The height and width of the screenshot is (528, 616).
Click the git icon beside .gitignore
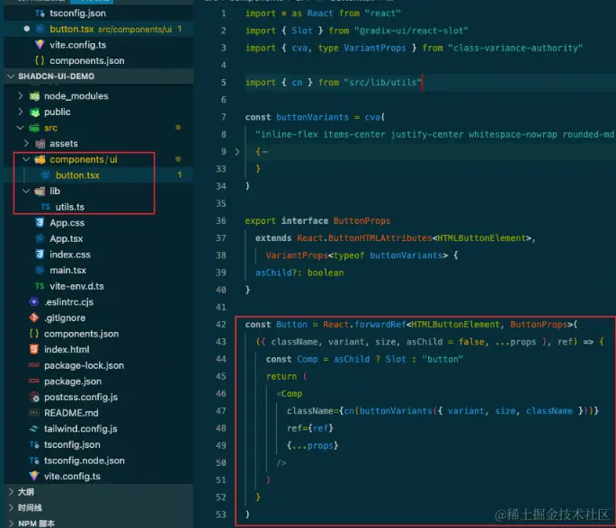pos(34,318)
